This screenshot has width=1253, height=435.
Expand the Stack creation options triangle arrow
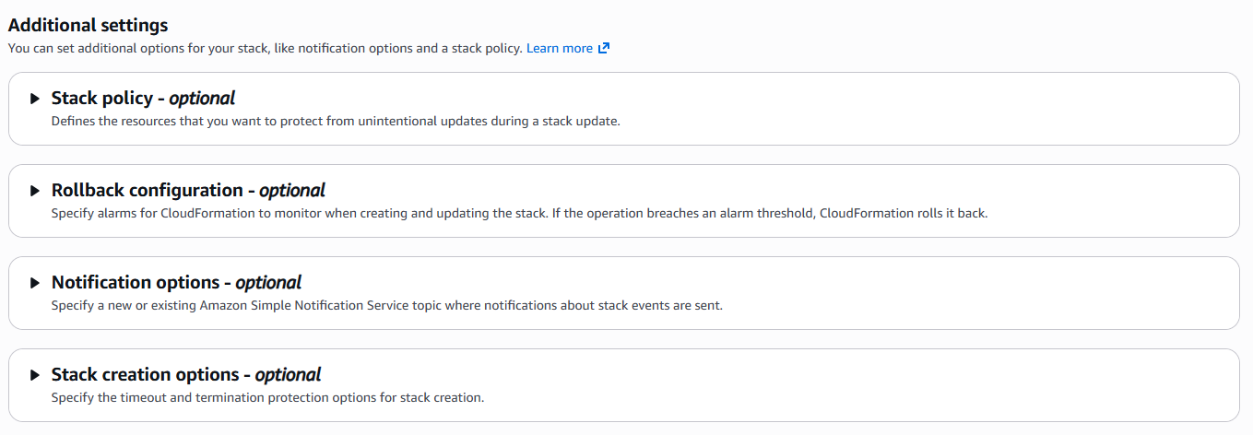tap(35, 375)
